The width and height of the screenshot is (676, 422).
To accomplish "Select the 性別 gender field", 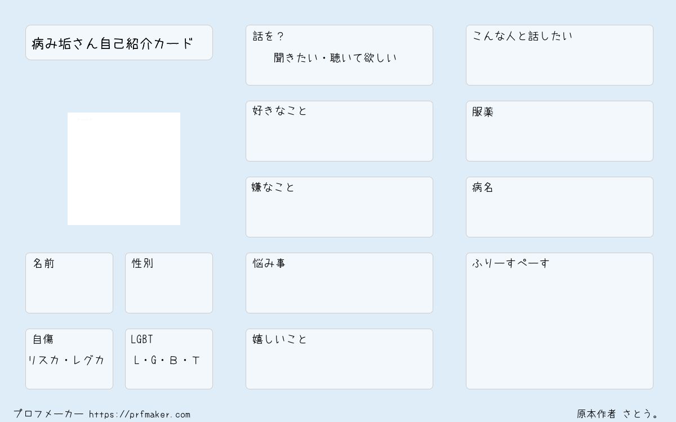I will (169, 283).
